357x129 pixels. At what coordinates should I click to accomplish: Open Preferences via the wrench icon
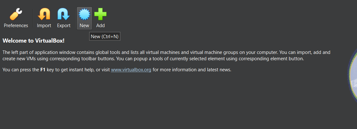tap(16, 14)
